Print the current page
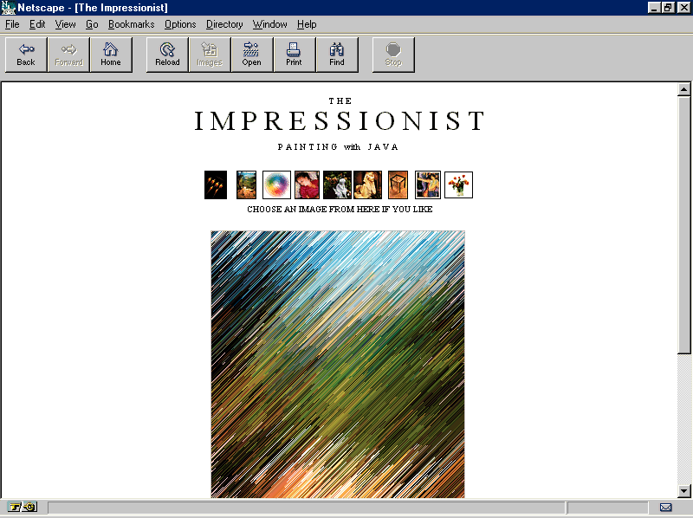The image size is (693, 518). tap(295, 55)
